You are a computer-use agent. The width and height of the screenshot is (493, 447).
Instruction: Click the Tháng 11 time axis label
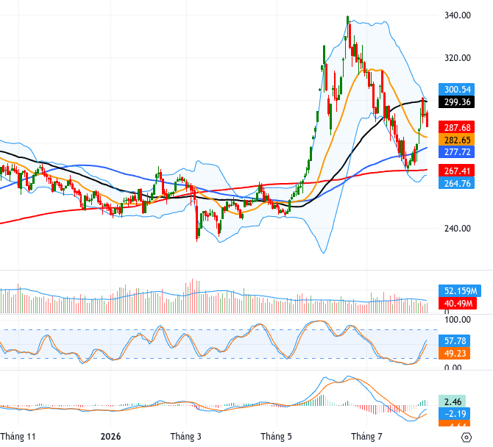[x=18, y=436]
